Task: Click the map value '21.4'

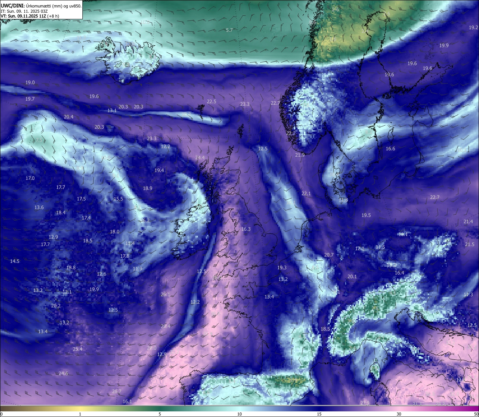Action: tap(468, 221)
